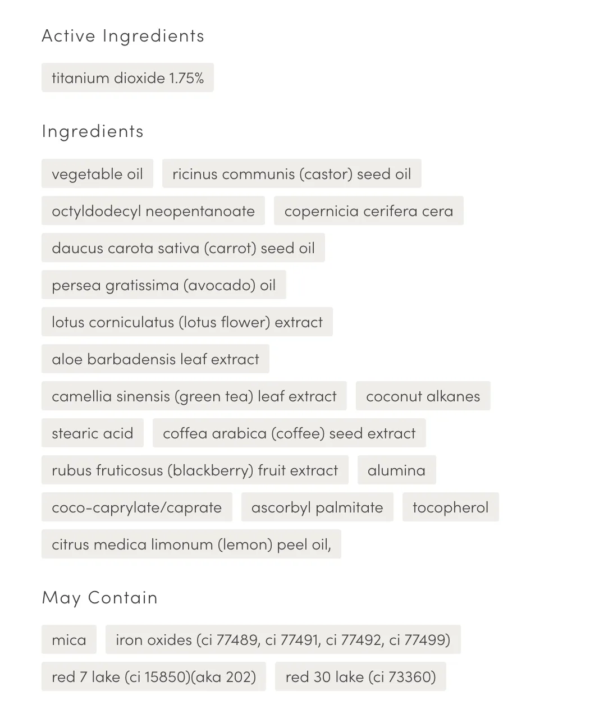Click the tocopherol ingredient tag

[451, 507]
